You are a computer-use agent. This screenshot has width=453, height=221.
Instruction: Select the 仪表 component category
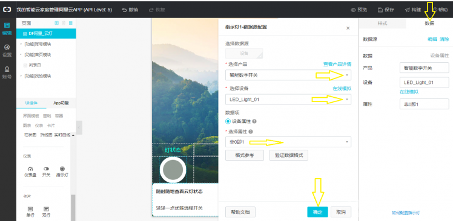(39, 126)
